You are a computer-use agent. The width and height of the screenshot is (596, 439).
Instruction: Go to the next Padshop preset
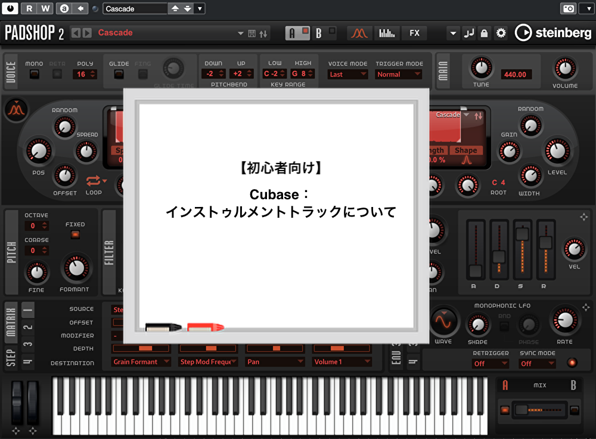click(x=88, y=33)
